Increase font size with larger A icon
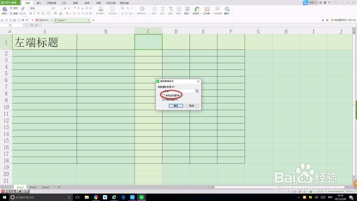Screen dimensions: 357x201 (x=65, y=8)
